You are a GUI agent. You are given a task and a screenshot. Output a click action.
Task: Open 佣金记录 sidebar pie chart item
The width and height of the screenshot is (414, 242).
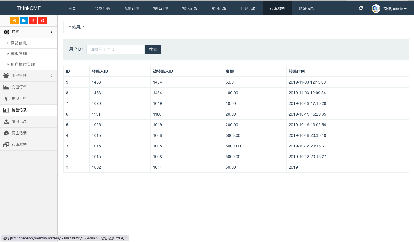(19, 133)
